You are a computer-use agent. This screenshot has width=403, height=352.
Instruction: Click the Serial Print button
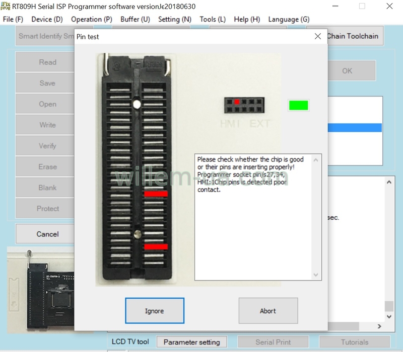(x=273, y=342)
